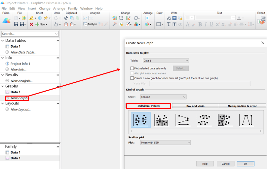267x169 pixels.
Task: Open the Mean/median & error tab
Action: [x=242, y=106]
